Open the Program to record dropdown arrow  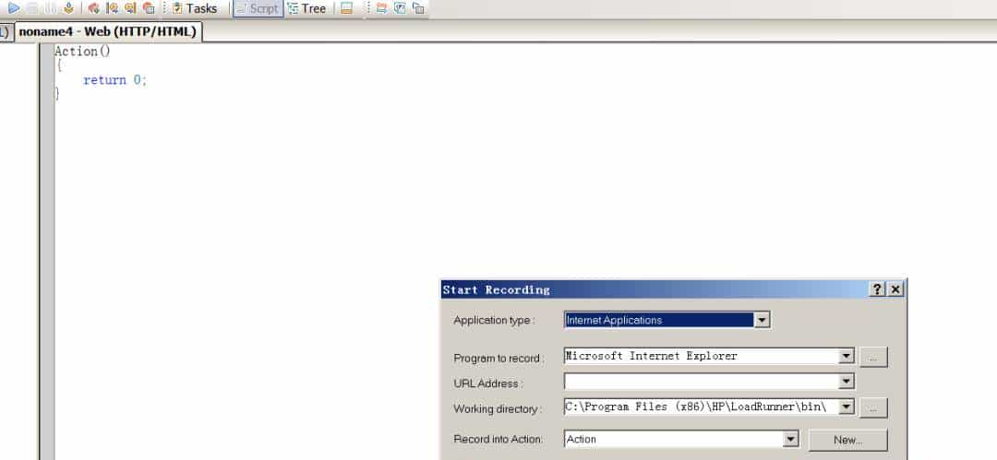coord(846,356)
